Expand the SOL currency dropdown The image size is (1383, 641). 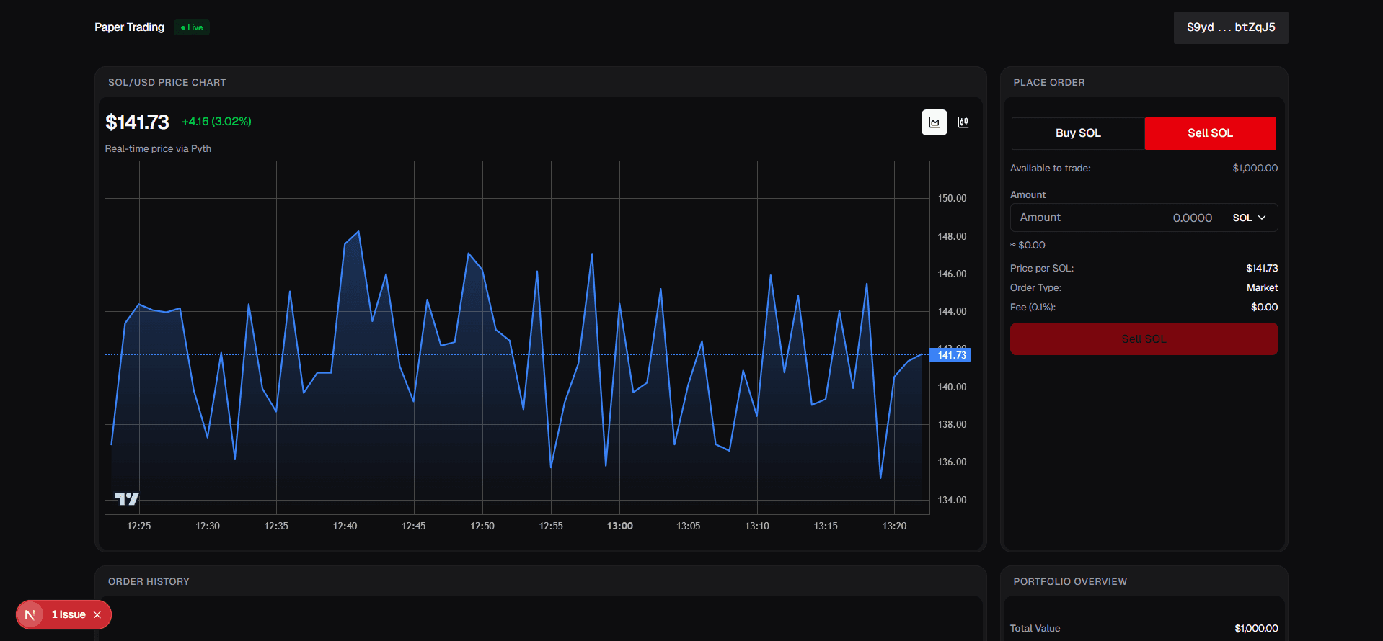1249,218
